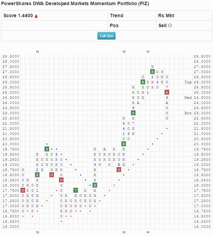Click the Top label on right axis
Image resolution: width=213 pixels, height=236 pixels.
[x=188, y=82]
